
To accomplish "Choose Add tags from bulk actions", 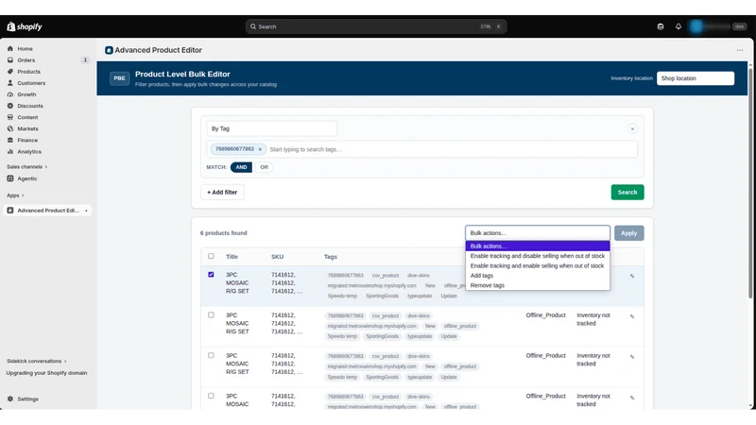I will [537, 276].
